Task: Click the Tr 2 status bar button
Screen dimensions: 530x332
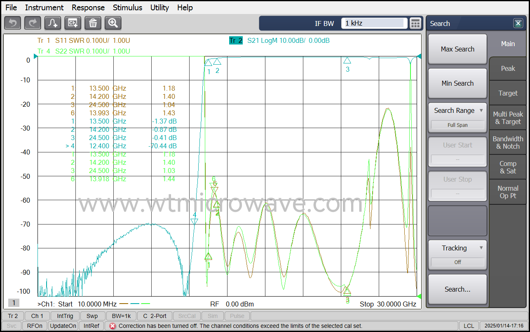Action: [13, 316]
